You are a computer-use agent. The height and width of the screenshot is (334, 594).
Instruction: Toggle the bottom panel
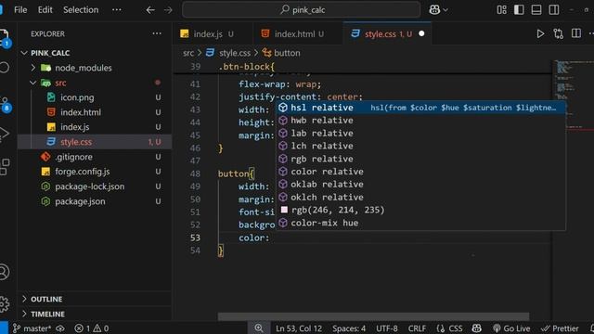tap(536, 10)
